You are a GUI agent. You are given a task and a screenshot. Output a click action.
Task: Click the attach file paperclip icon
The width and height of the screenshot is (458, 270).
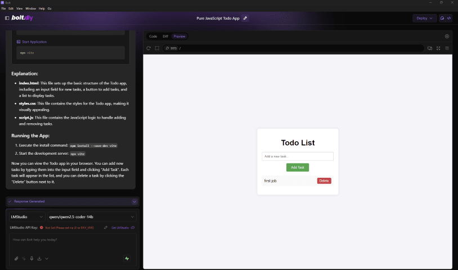(x=16, y=259)
